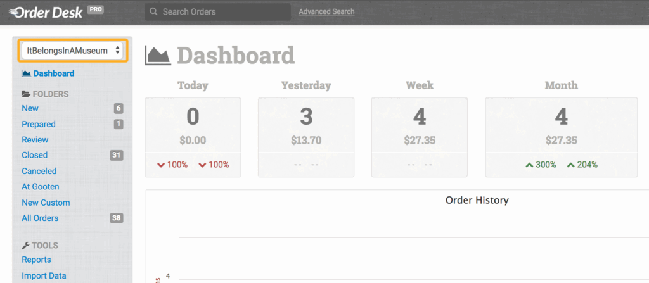The width and height of the screenshot is (649, 283).
Task: Select the Today stats card
Action: tap(193, 136)
